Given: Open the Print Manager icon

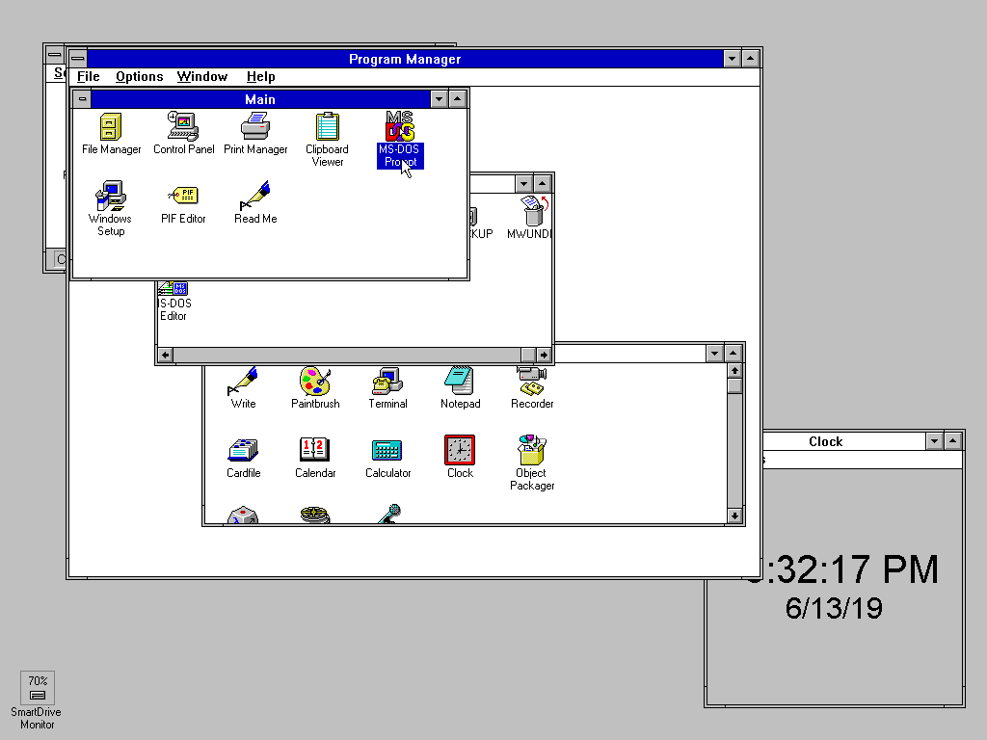Looking at the screenshot, I should point(255,127).
